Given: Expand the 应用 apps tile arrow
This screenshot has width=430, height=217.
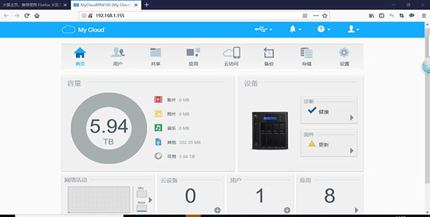Looking at the screenshot, I should (x=356, y=210).
